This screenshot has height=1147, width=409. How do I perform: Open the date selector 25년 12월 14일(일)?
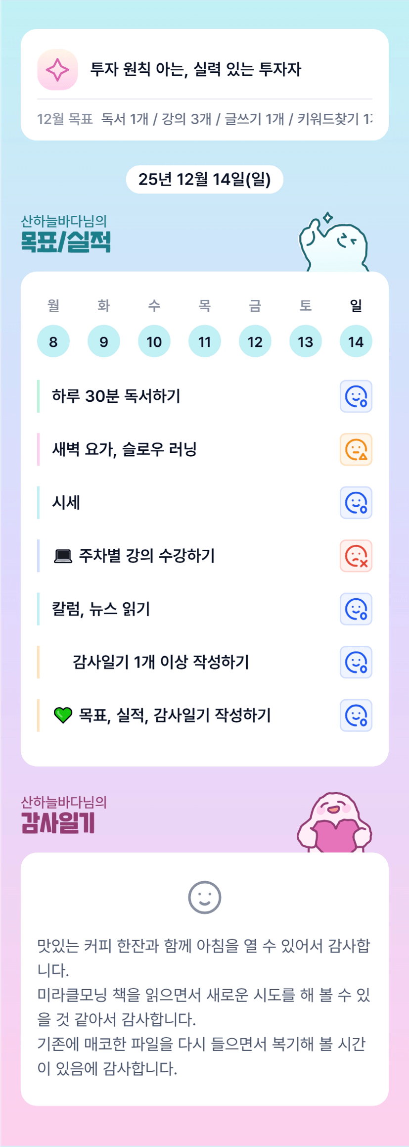[x=204, y=179]
